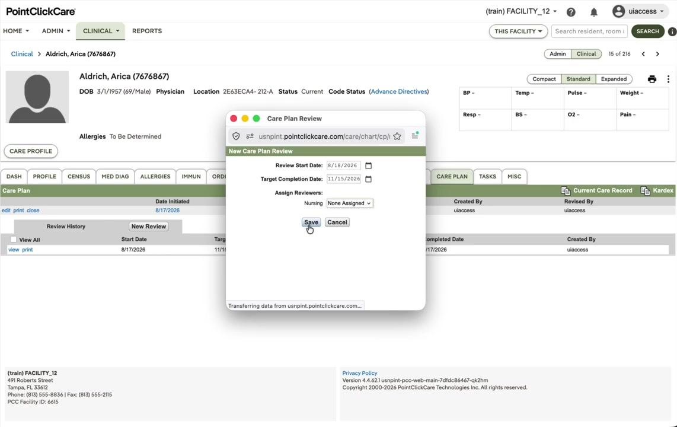Toggle the View All checkbox
The image size is (677, 427).
click(x=14, y=240)
